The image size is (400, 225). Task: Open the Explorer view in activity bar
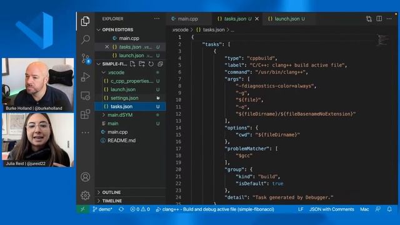pyautogui.click(x=85, y=21)
